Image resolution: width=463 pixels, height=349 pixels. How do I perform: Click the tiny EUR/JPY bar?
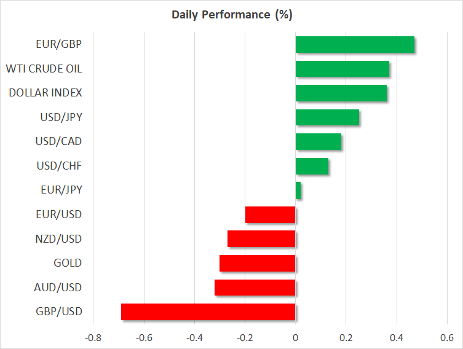[x=298, y=190]
